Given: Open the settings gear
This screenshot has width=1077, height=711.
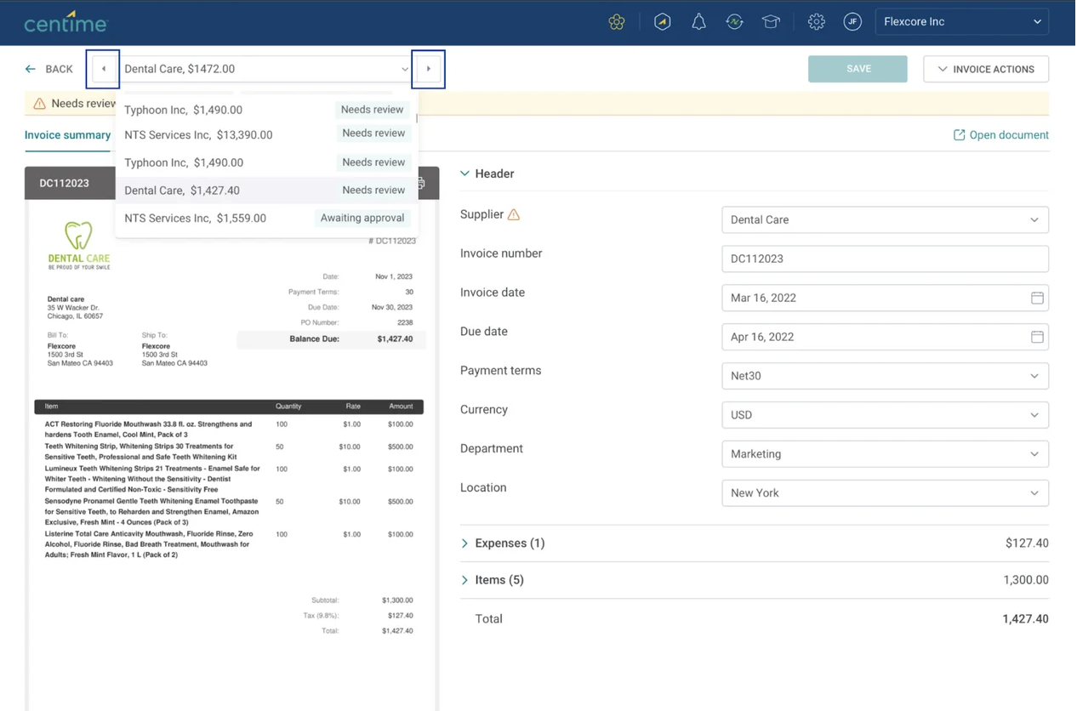Looking at the screenshot, I should click(817, 22).
